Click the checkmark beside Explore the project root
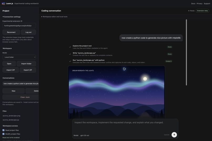Image resolution: width=212 pixels, height=141 pixels. (x=70, y=47)
